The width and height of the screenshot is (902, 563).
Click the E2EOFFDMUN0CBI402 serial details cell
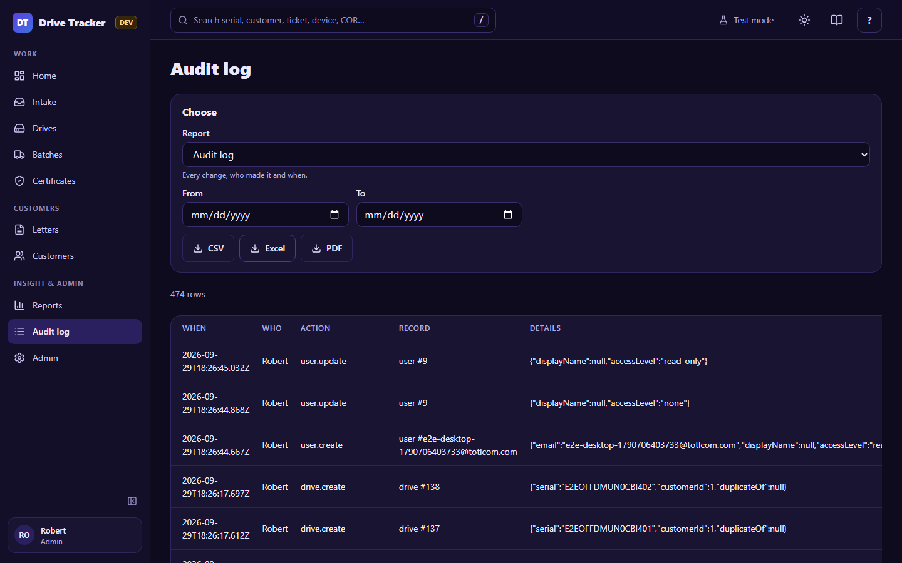point(658,487)
